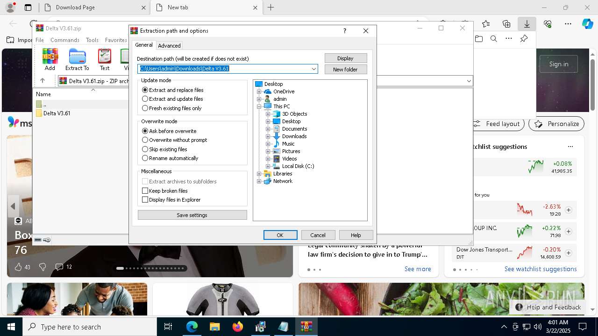This screenshot has height=336, width=598.
Task: Enable Display files in Explorer checkbox
Action: click(x=145, y=200)
